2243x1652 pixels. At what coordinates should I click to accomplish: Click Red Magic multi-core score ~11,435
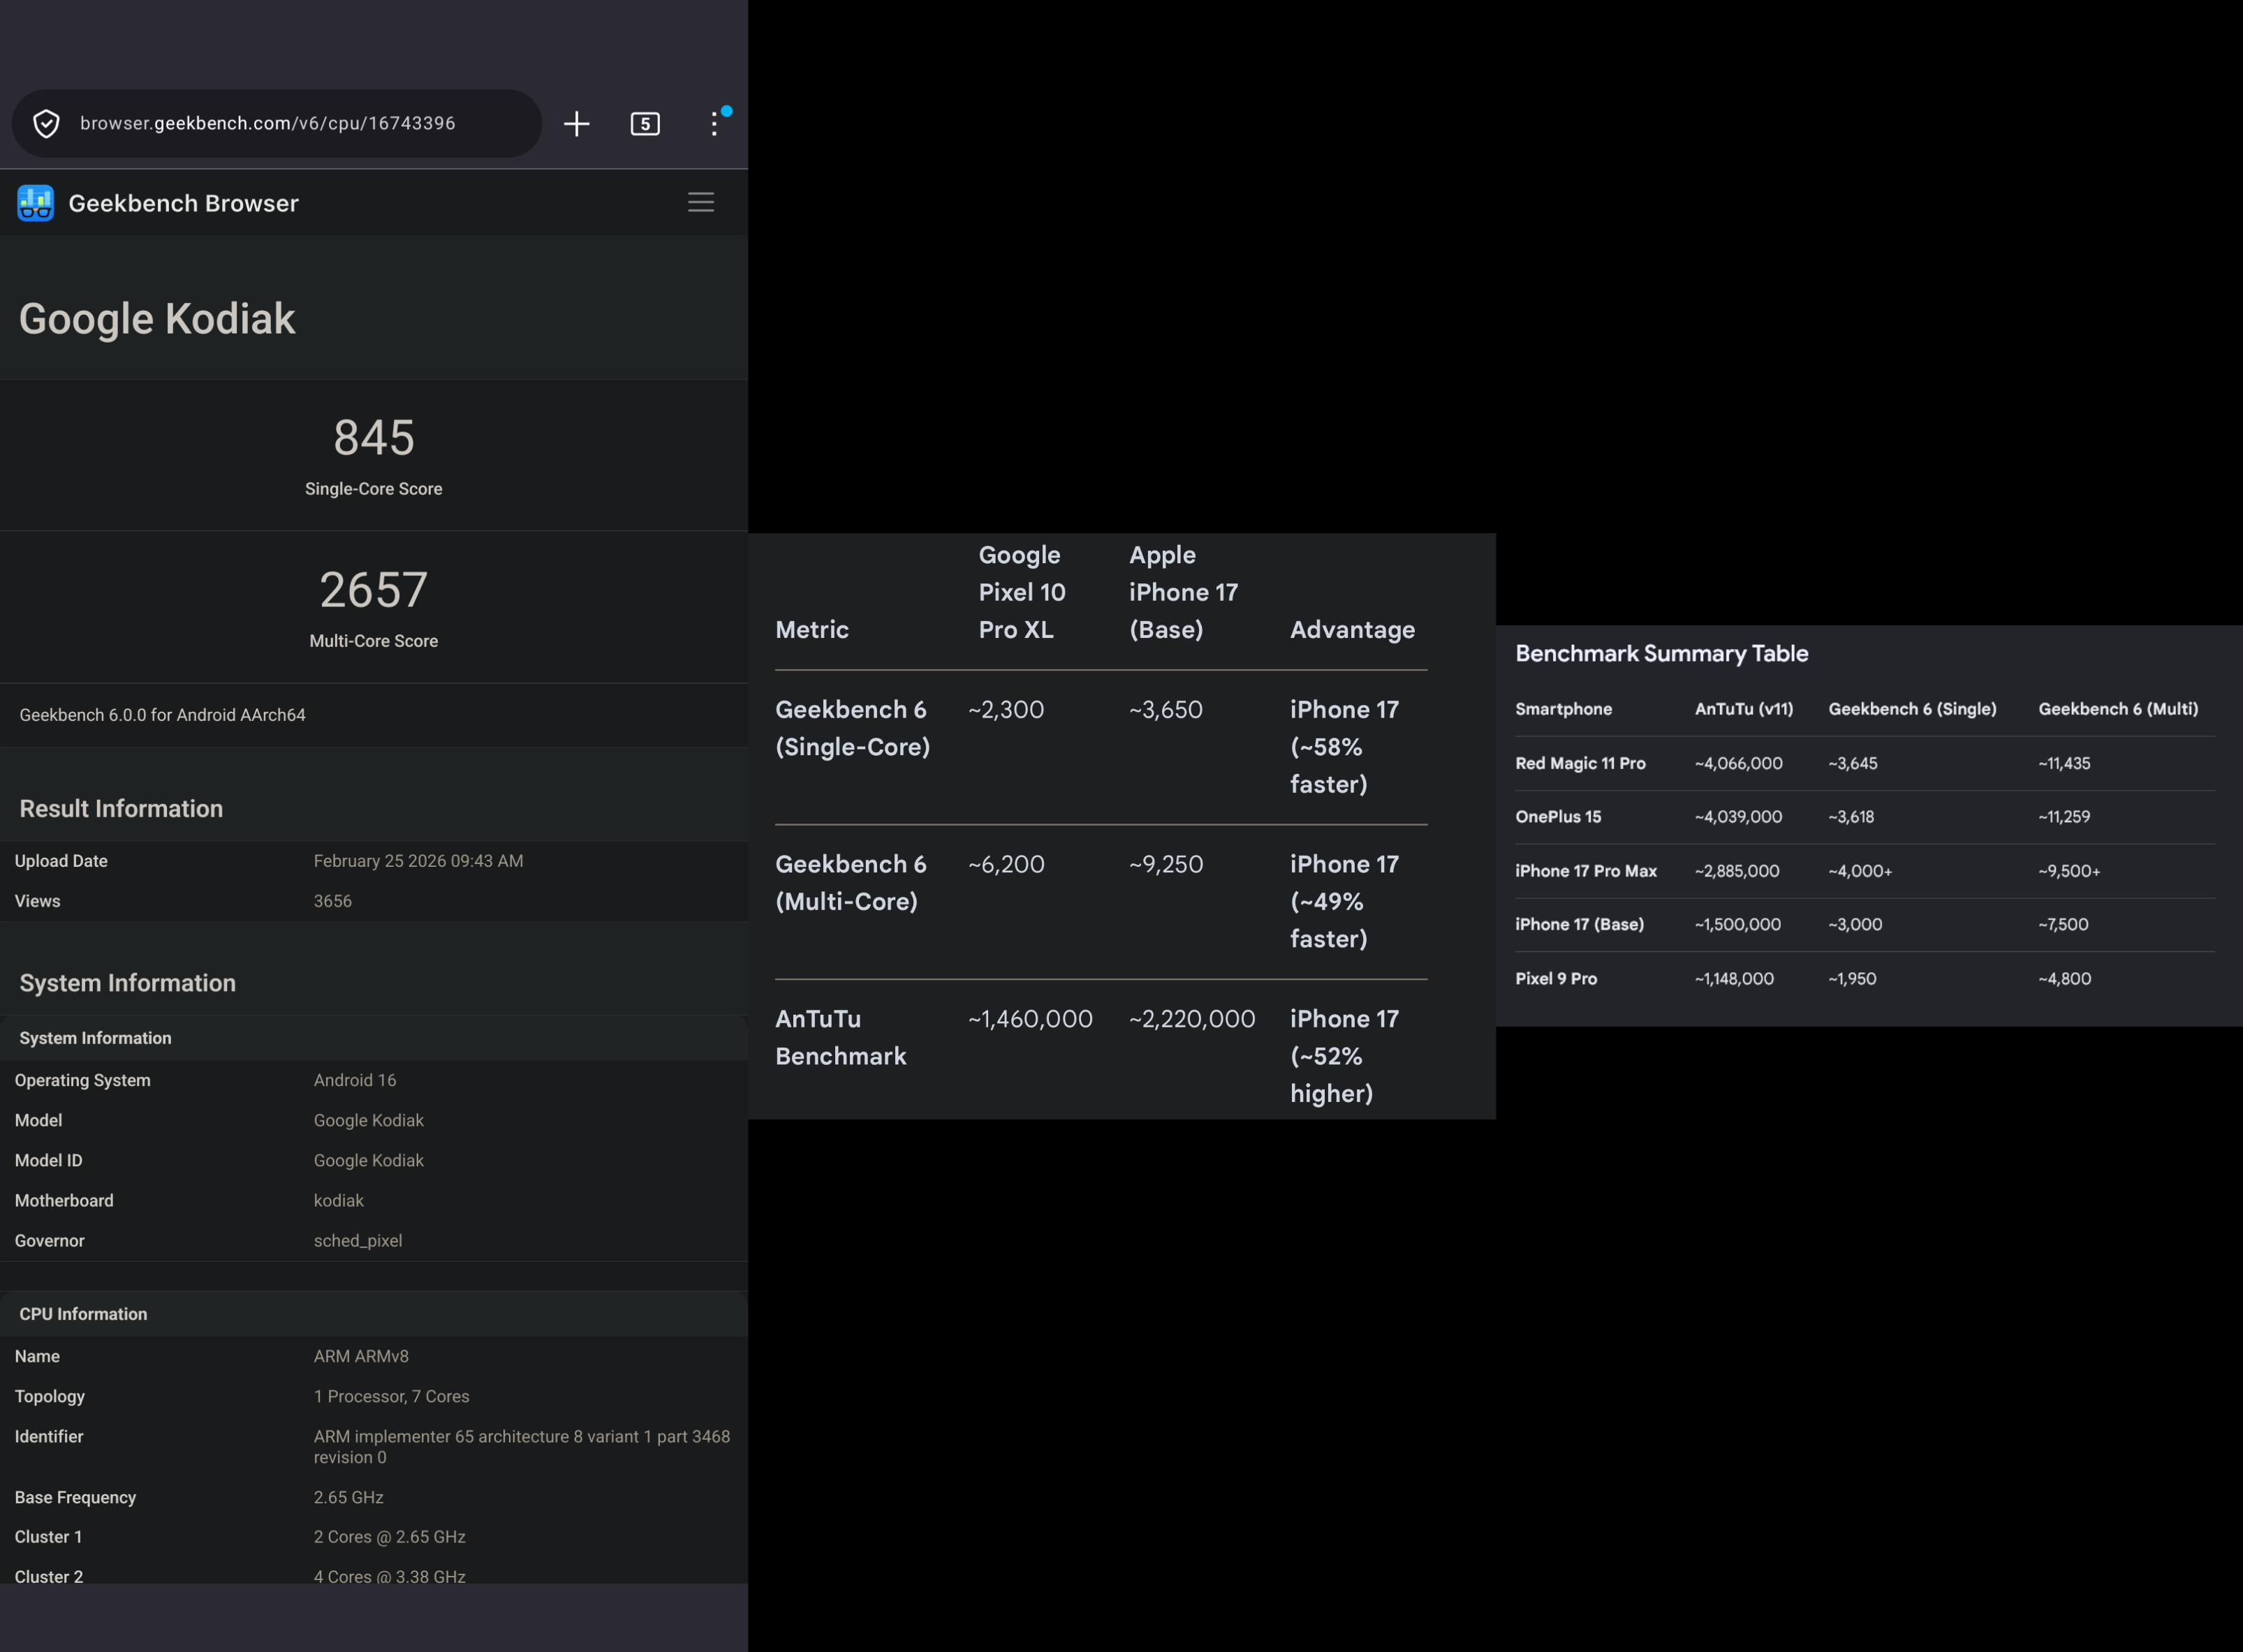[x=2064, y=763]
